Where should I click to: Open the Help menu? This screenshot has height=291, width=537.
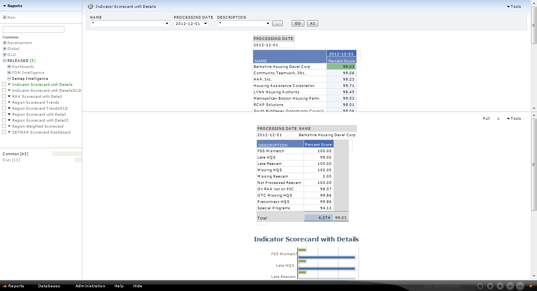click(x=119, y=286)
